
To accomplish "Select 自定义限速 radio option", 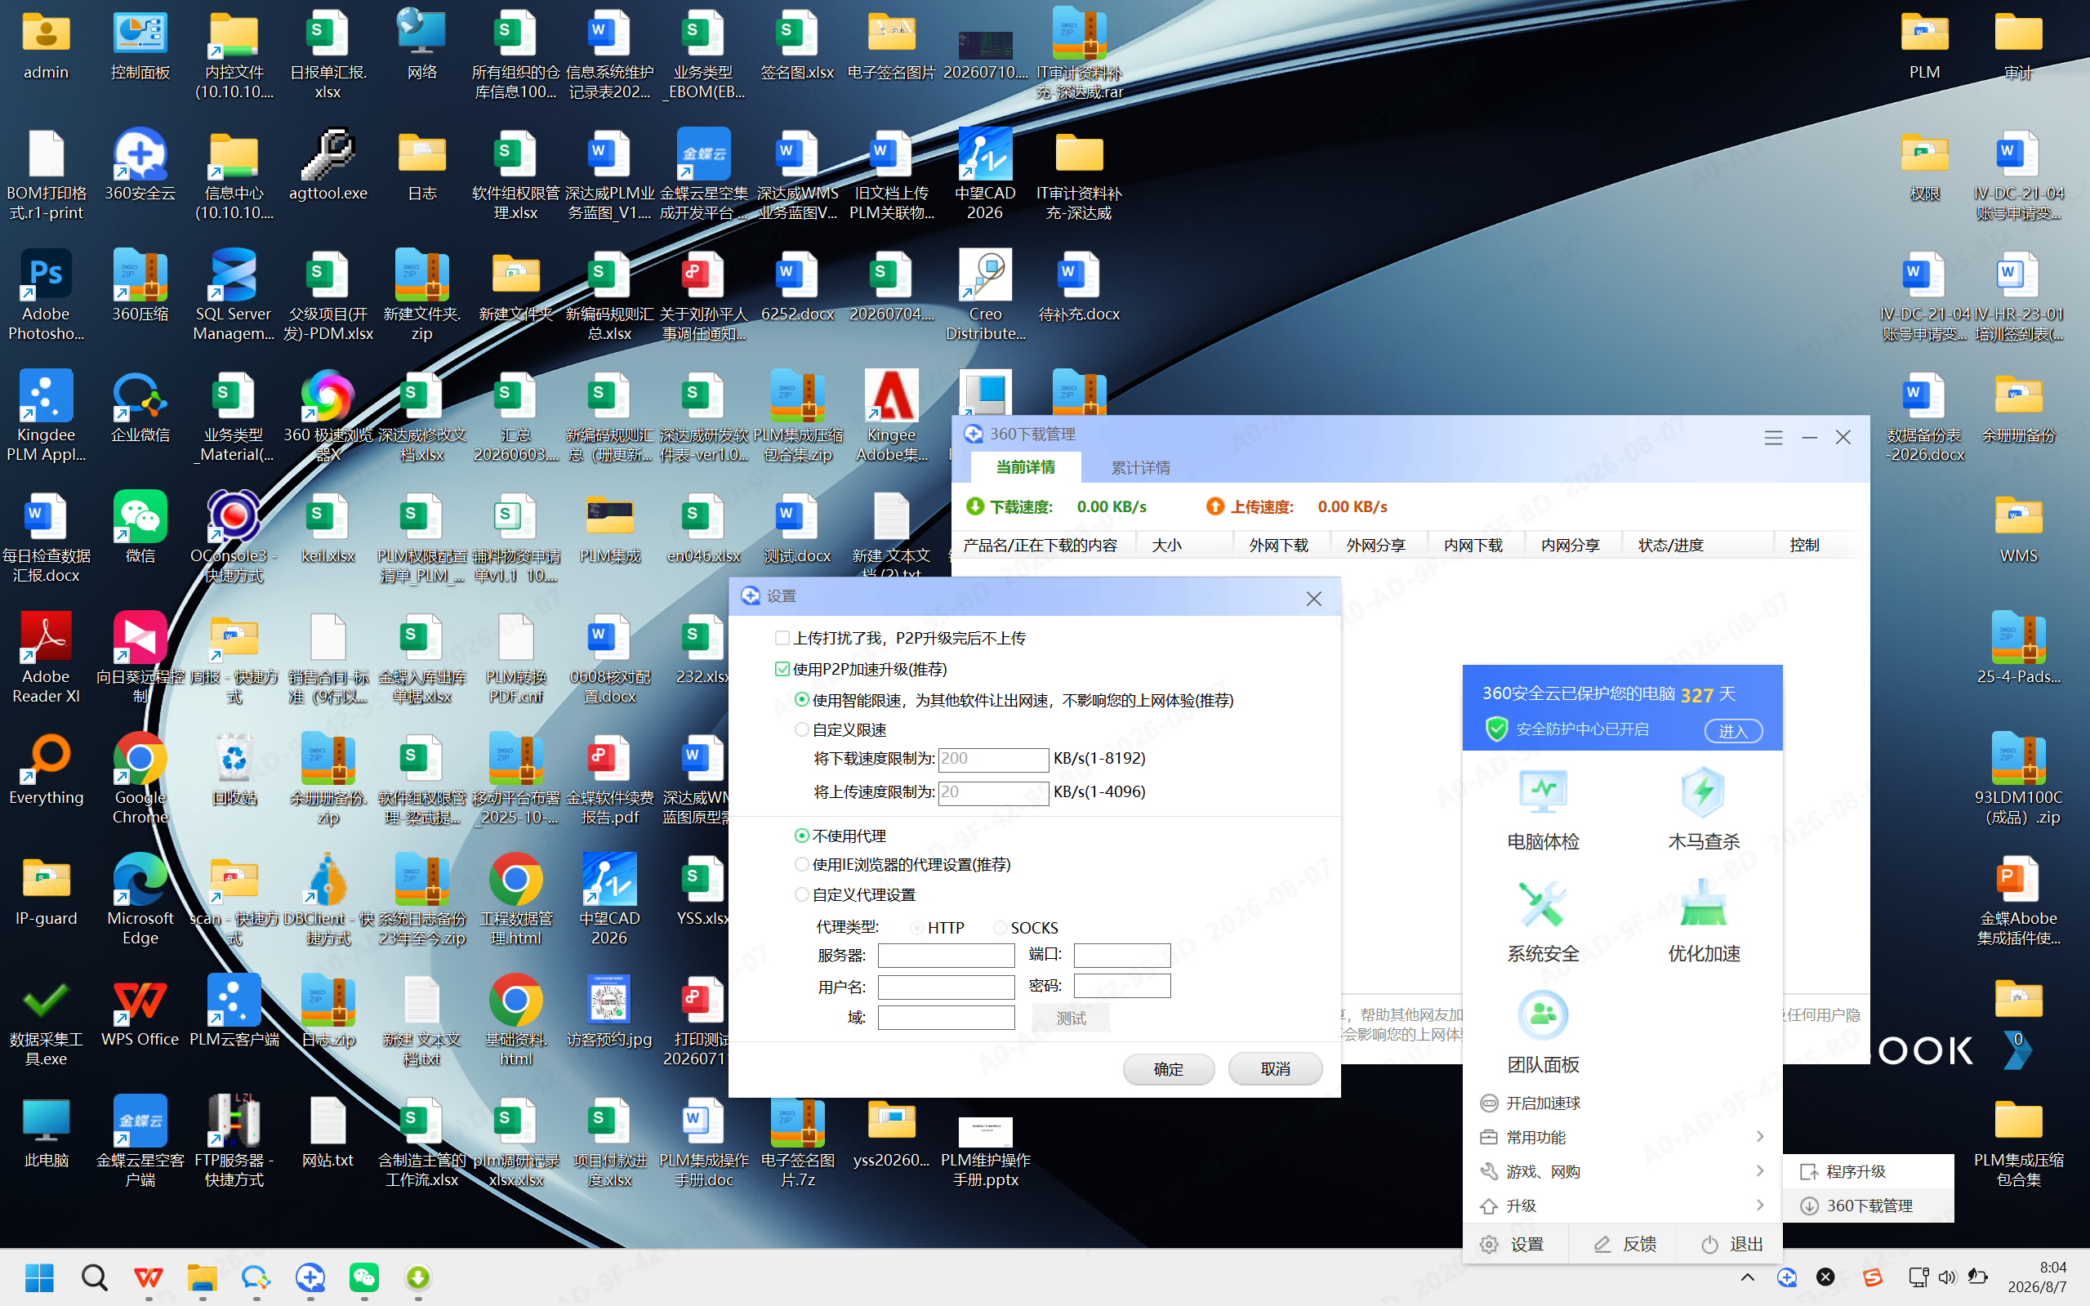I will point(801,730).
